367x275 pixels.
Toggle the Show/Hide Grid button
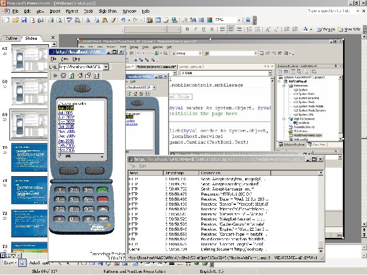pos(201,20)
